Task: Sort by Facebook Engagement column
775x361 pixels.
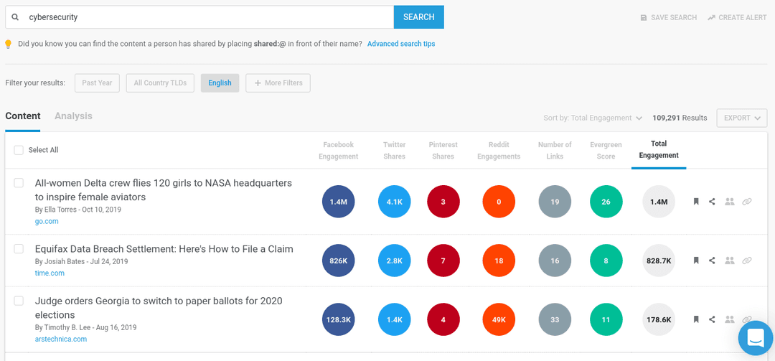Action: (339, 150)
